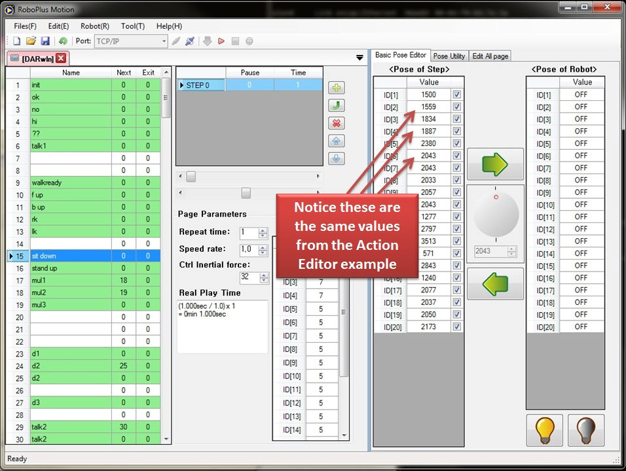Screen dimensions: 626x471
Task: Open the Port TCP/IP combo box
Action: (x=131, y=41)
